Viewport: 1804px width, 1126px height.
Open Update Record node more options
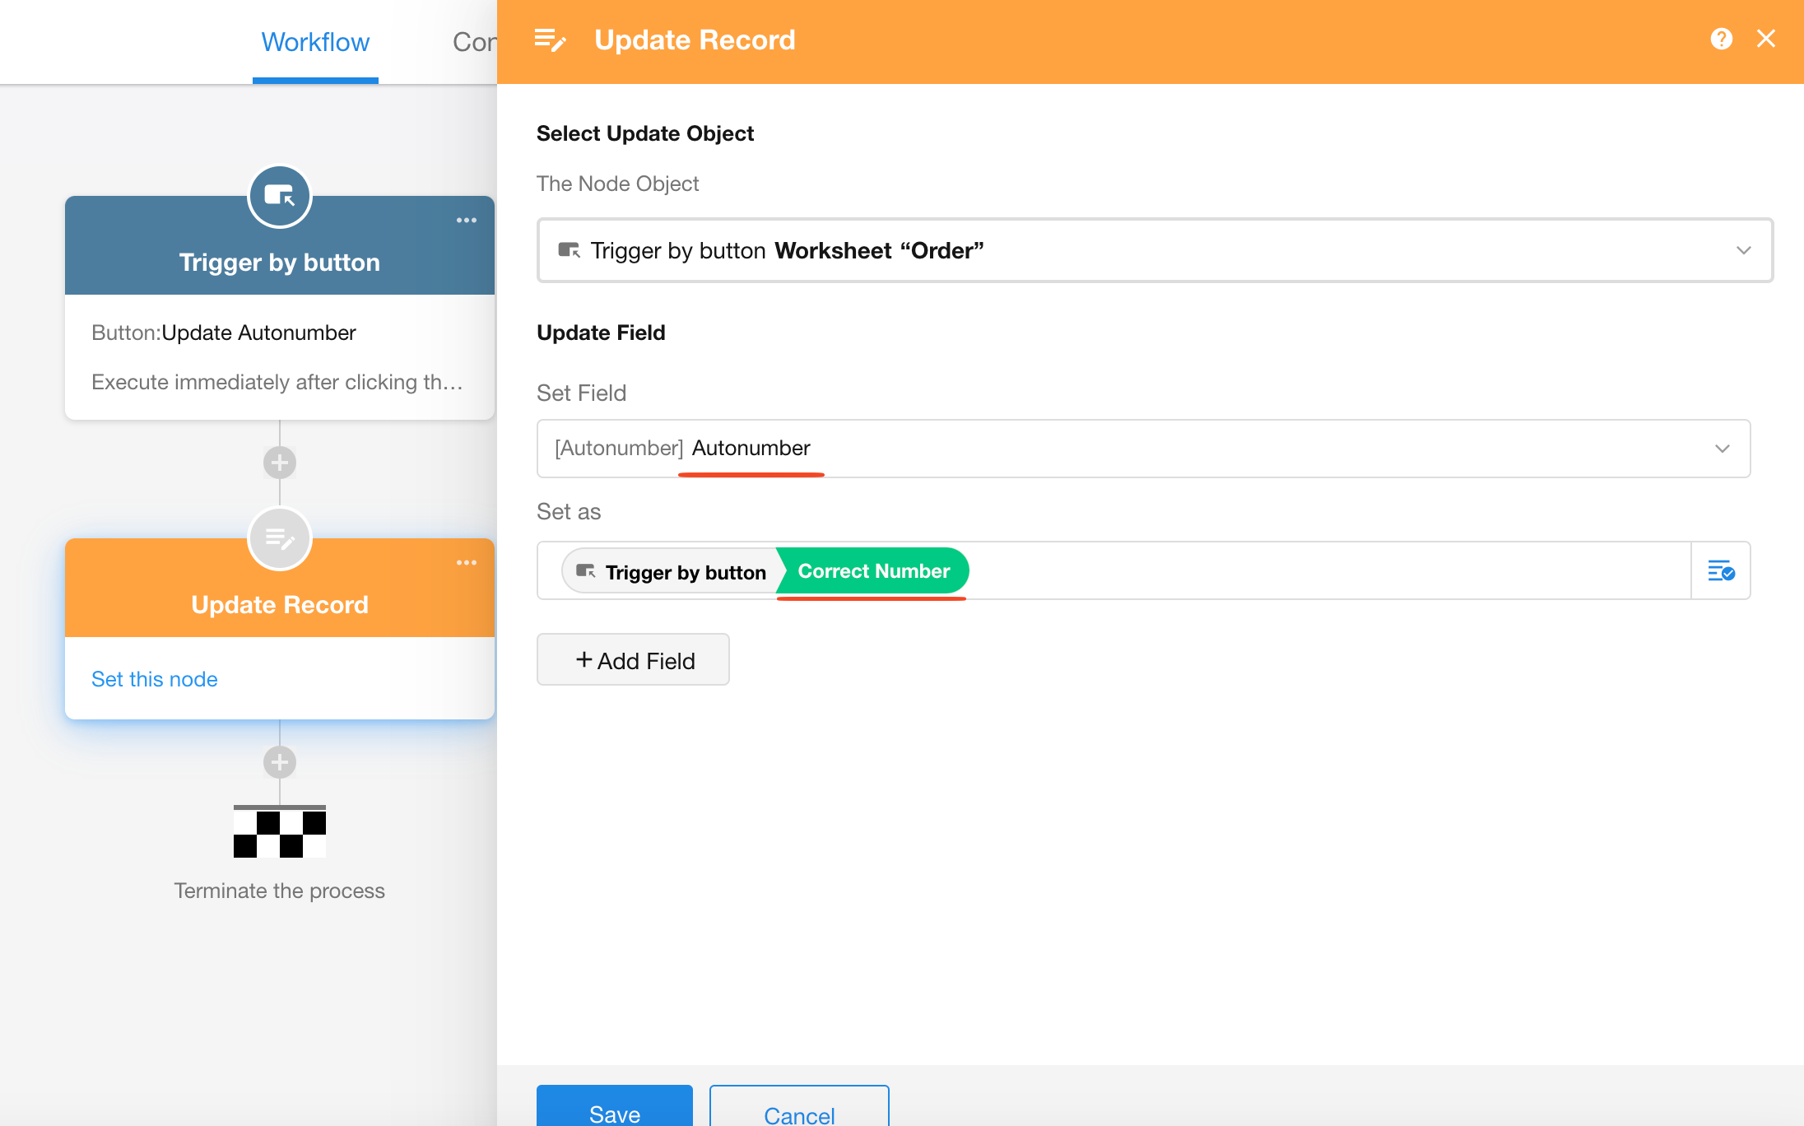tap(467, 563)
